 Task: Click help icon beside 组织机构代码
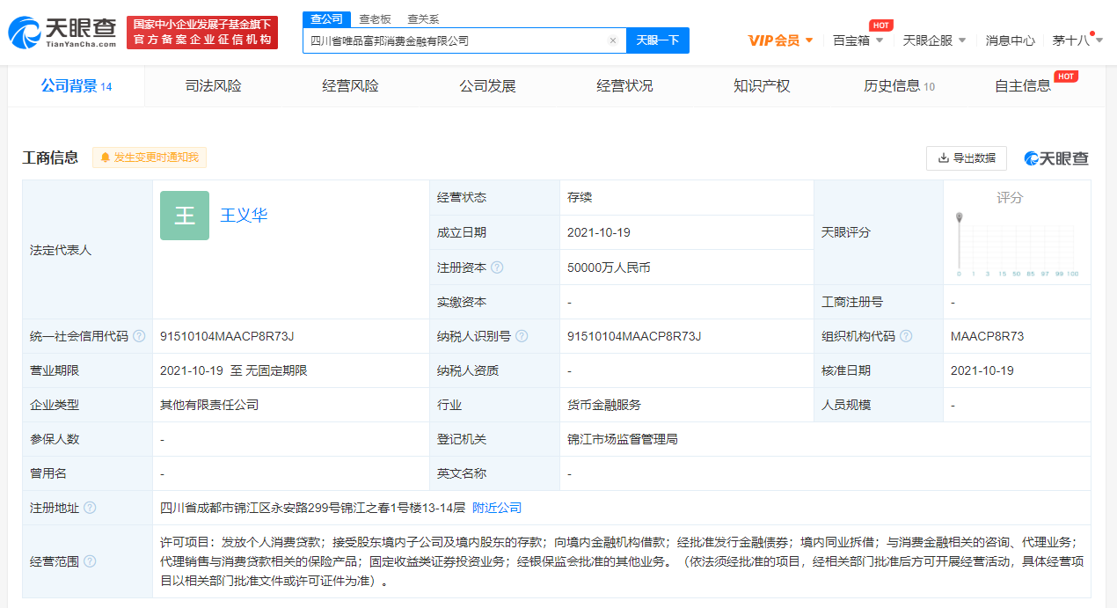(x=906, y=336)
